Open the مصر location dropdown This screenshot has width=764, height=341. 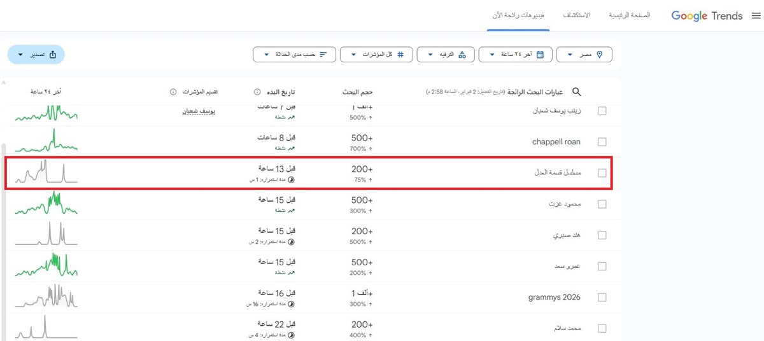pyautogui.click(x=584, y=55)
